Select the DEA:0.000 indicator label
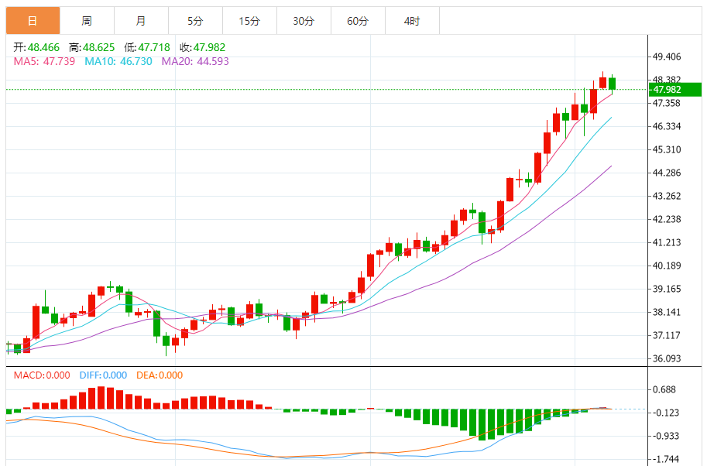Screen dimensions: 707x466 pos(160,375)
